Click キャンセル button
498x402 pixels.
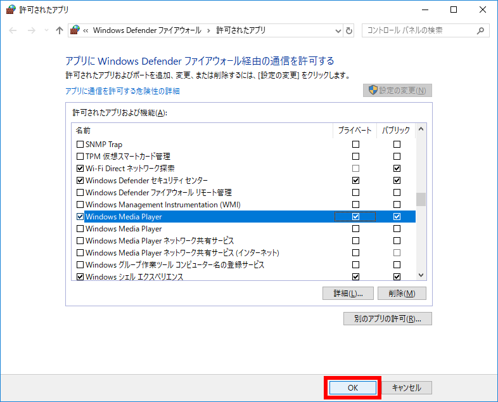[407, 387]
